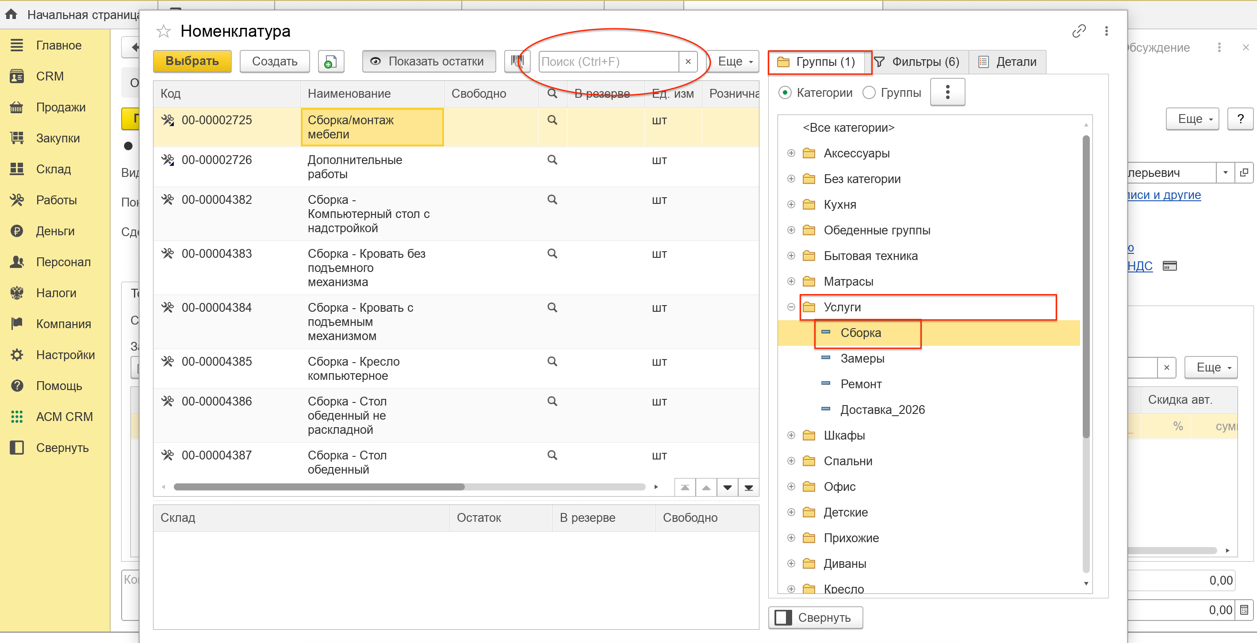Switch to the Фильтры (6) tab

point(916,62)
